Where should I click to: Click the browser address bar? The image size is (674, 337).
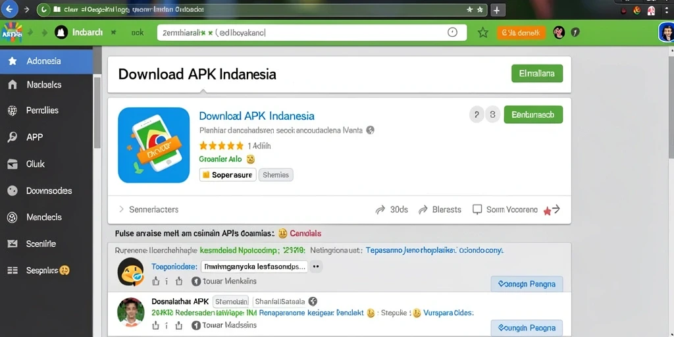click(262, 9)
